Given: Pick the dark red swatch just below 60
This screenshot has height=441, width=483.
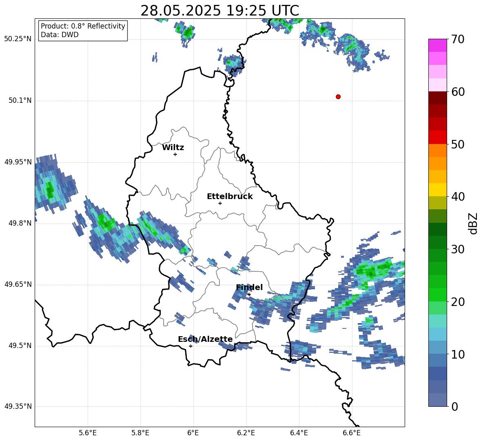Looking at the screenshot, I should pyautogui.click(x=437, y=98).
